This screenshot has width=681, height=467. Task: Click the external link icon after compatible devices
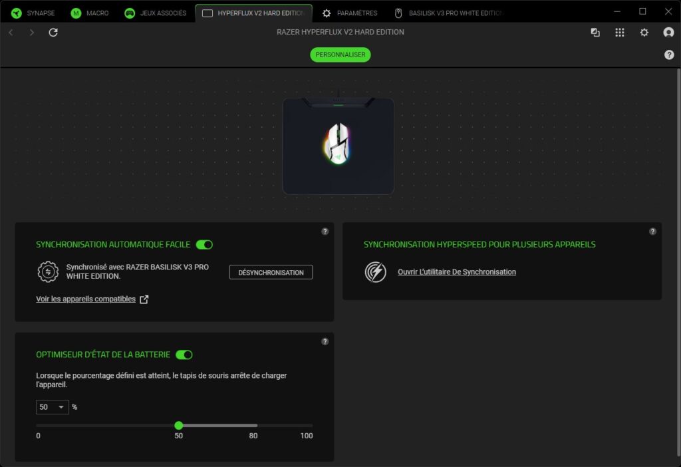(x=144, y=299)
